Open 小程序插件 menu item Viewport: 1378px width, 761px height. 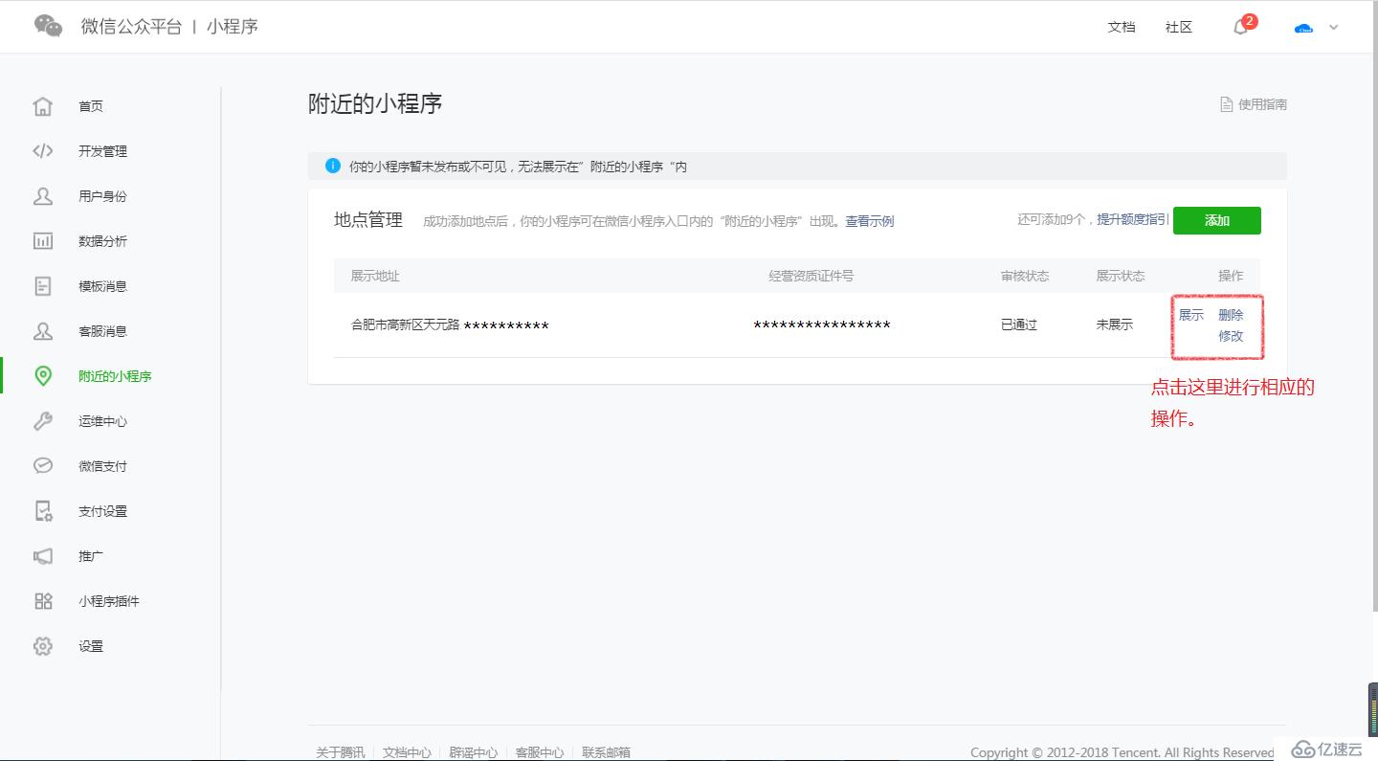click(x=109, y=601)
